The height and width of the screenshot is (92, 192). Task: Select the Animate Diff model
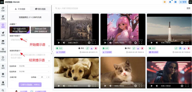pos(41,30)
